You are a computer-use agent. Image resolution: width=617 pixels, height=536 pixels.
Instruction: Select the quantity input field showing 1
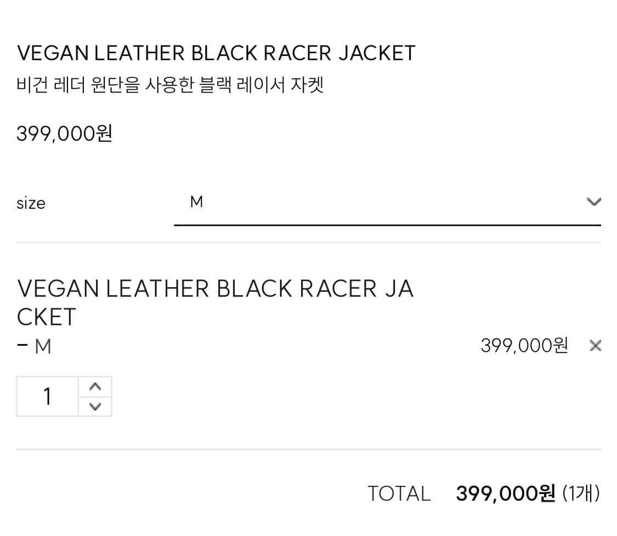click(47, 396)
